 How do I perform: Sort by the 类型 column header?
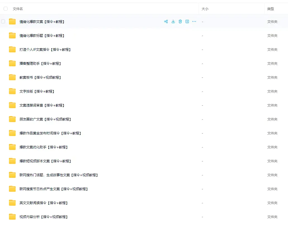click(270, 9)
